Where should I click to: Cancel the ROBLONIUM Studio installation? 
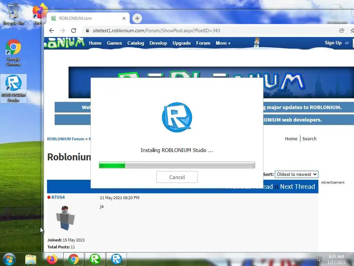[177, 177]
